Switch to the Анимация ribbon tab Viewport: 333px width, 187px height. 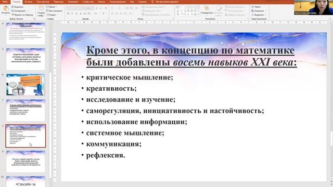click(73, 2)
